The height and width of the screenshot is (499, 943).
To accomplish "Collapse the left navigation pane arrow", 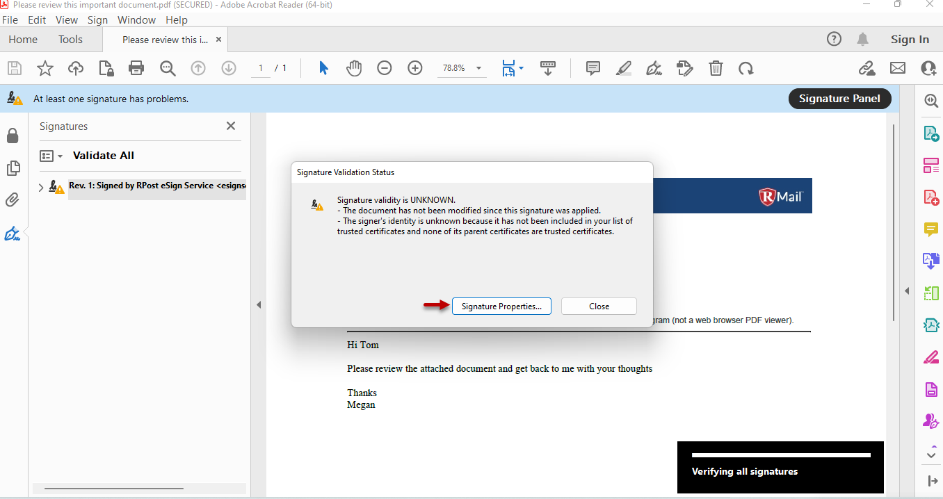I will tap(258, 304).
